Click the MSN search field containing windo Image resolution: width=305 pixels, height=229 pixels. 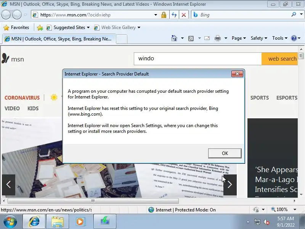coord(197,59)
